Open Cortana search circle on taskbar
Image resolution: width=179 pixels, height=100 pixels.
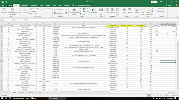click(x=6, y=98)
